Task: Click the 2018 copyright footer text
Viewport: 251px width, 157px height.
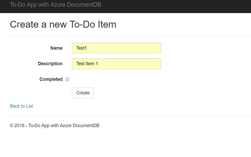Action: [x=54, y=125]
